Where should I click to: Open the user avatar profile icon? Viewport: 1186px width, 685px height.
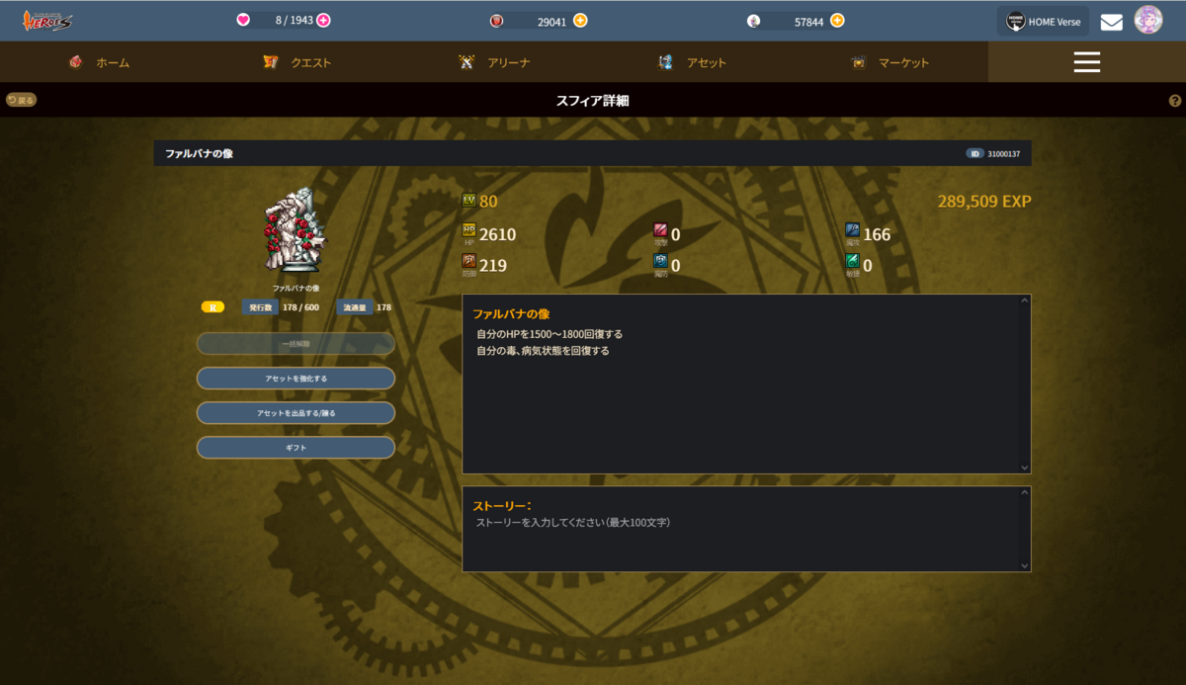[1147, 20]
